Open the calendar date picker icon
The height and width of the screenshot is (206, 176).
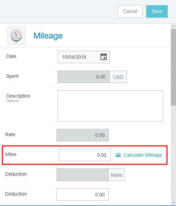click(x=103, y=57)
